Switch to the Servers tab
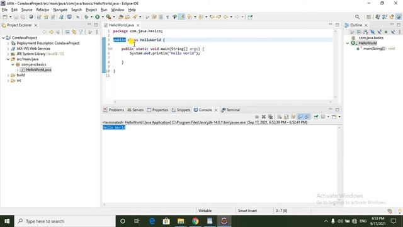403x227 pixels. point(135,110)
